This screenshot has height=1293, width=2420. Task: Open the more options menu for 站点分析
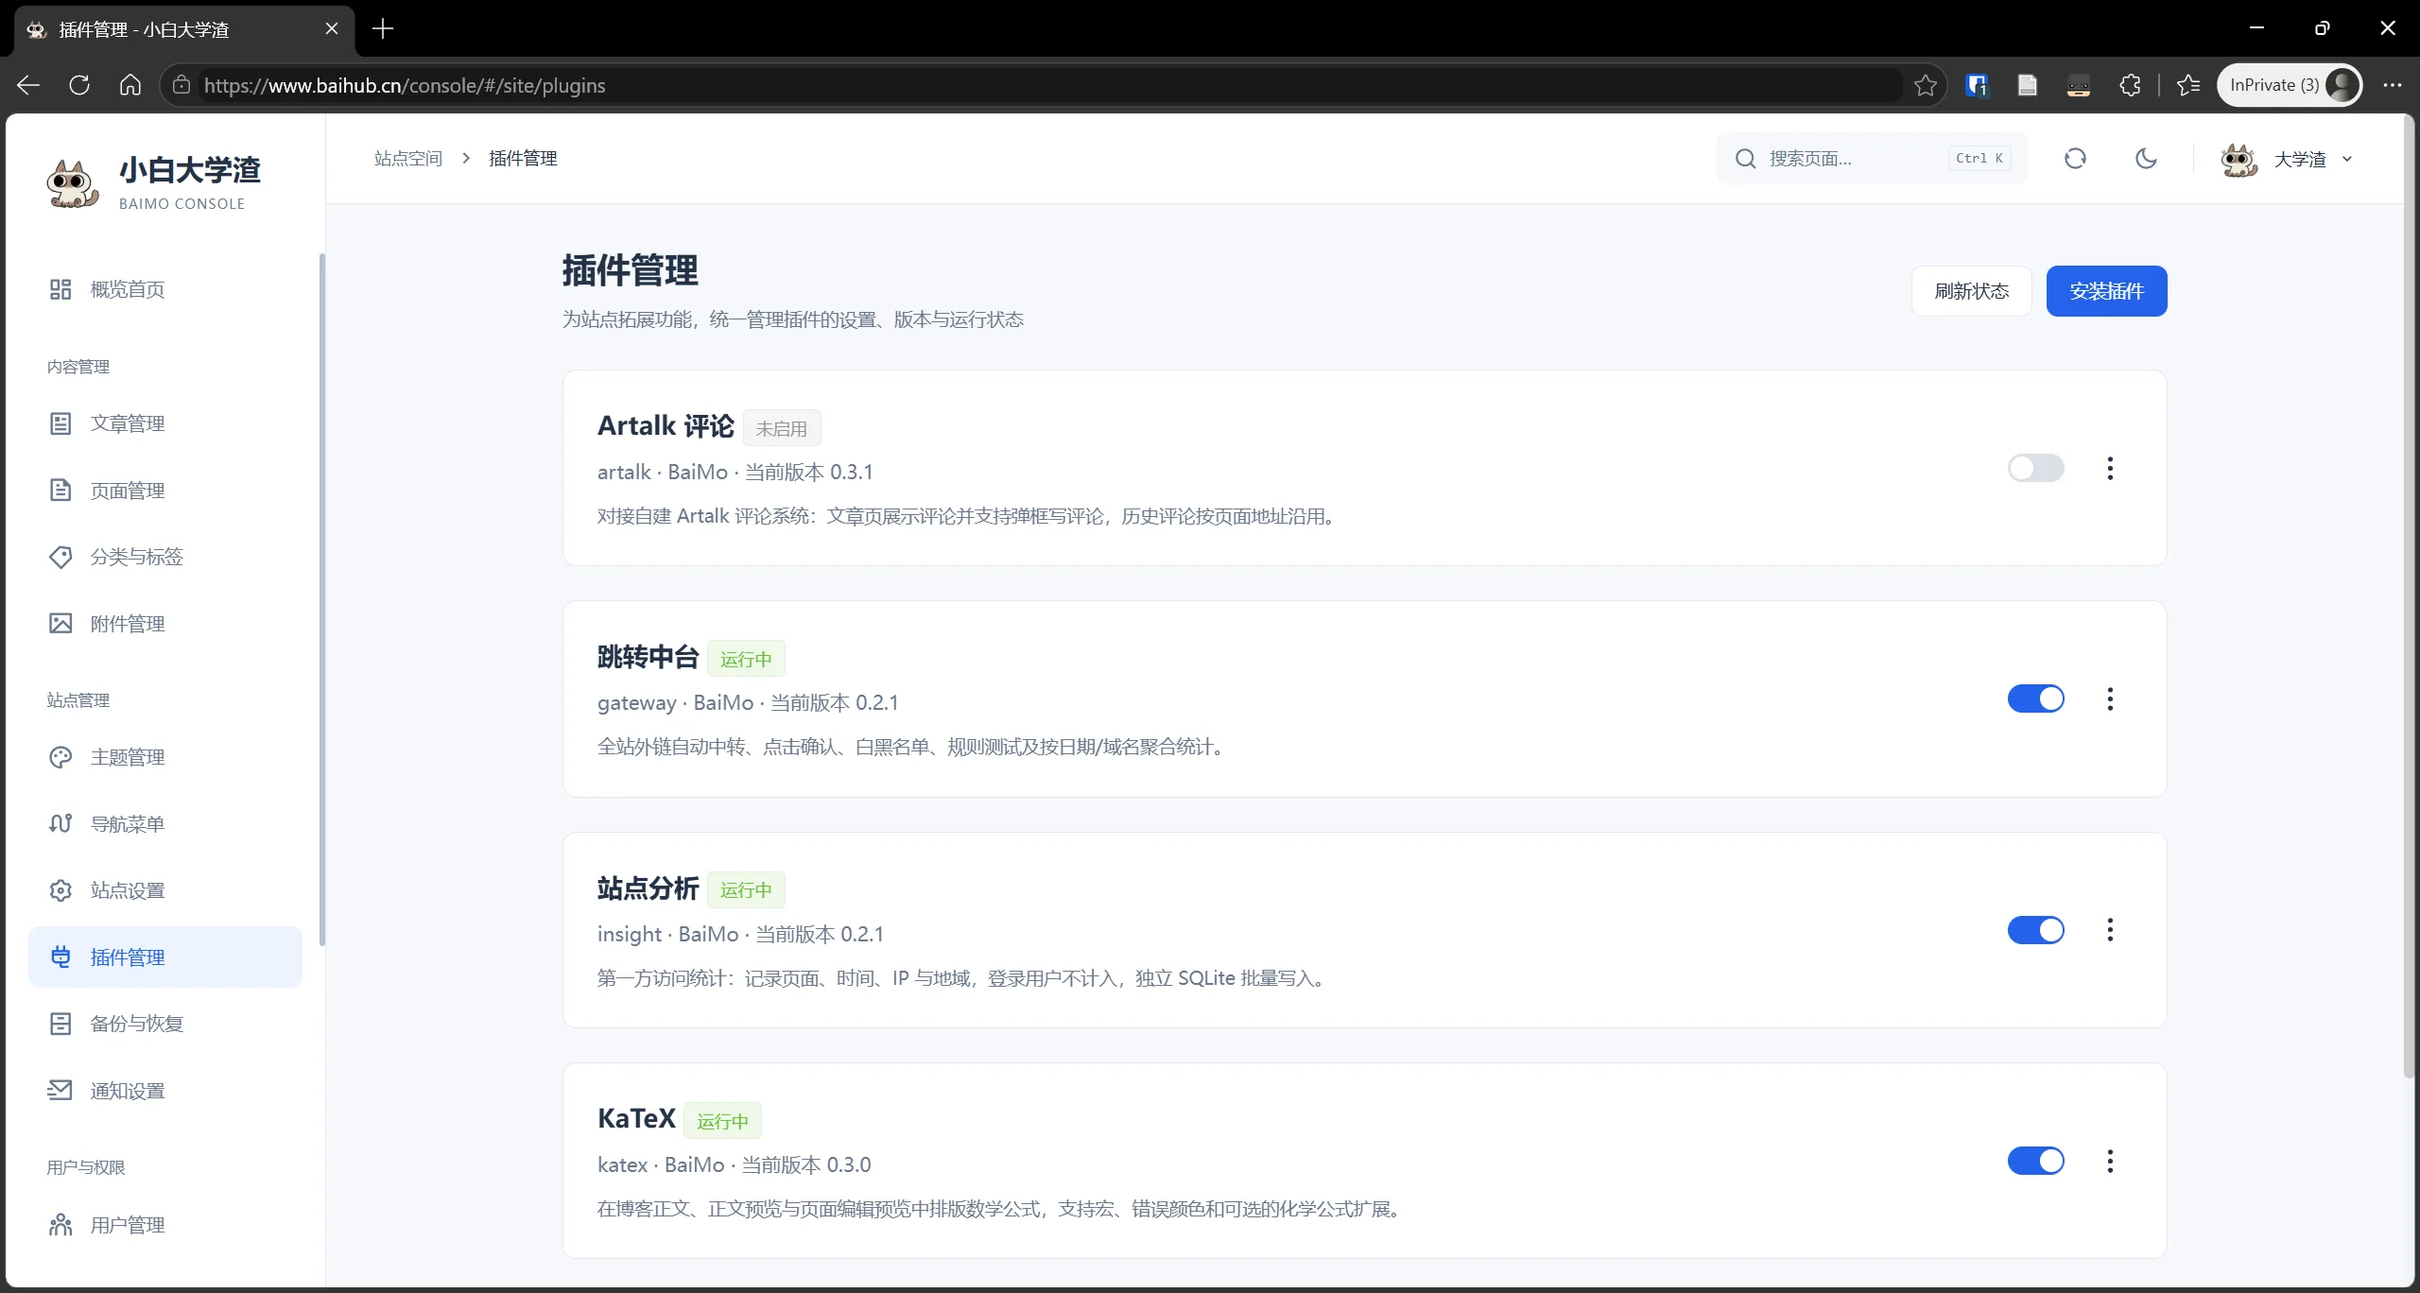tap(2110, 930)
